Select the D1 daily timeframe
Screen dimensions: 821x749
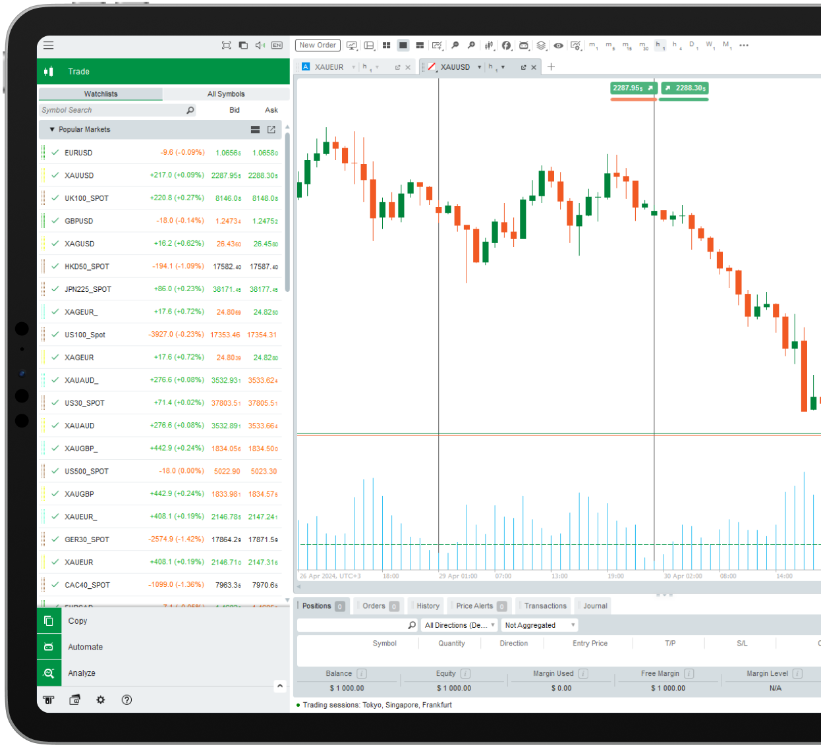[x=693, y=45]
